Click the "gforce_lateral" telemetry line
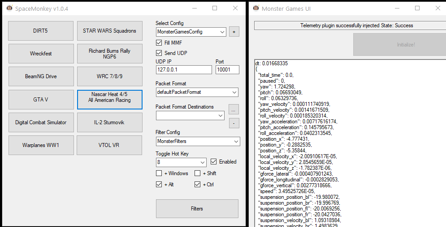The height and width of the screenshot is (227, 446). pyautogui.click(x=295, y=174)
